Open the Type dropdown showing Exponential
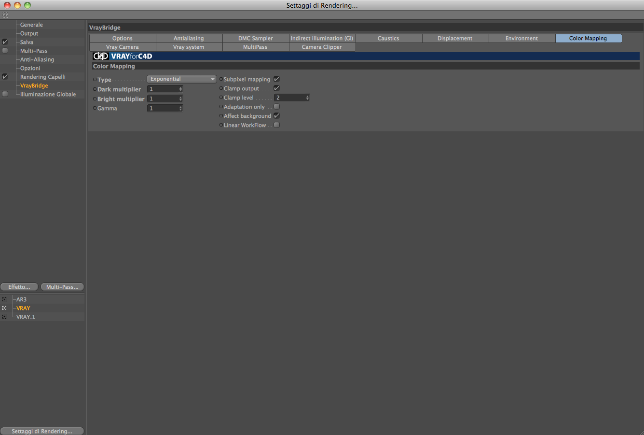 click(x=182, y=79)
